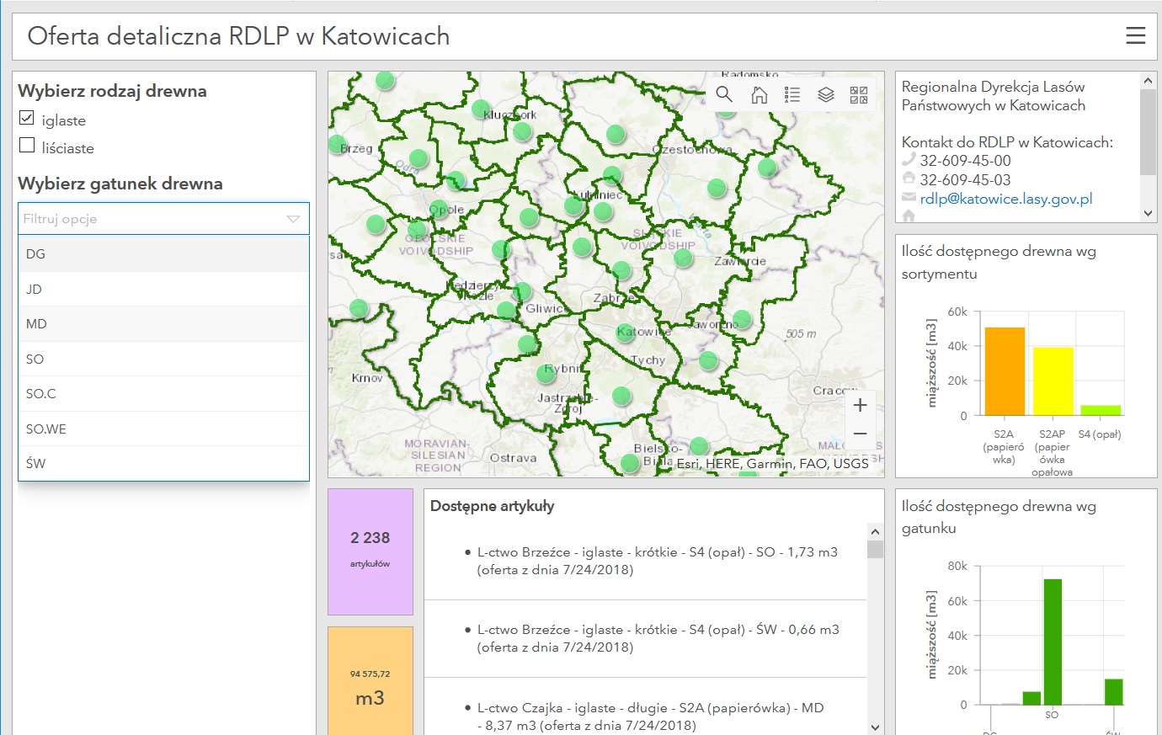The width and height of the screenshot is (1162, 735).
Task: Show the map layers panel
Action: (825, 94)
